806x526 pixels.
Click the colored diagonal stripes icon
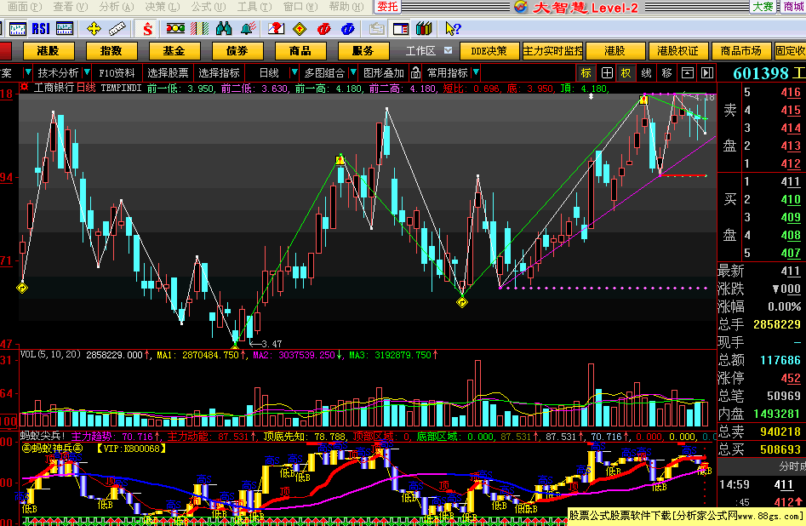click(199, 29)
